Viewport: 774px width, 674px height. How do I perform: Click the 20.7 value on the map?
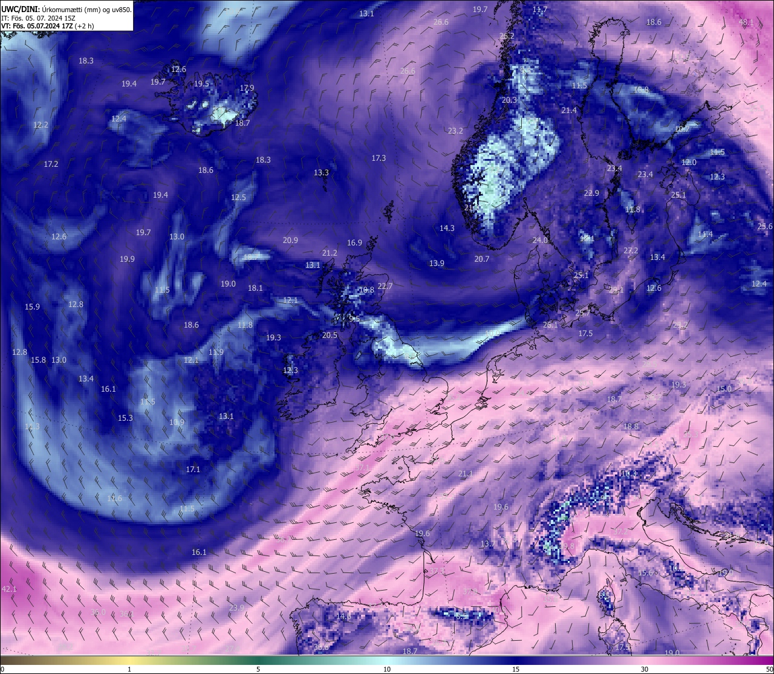pyautogui.click(x=482, y=259)
